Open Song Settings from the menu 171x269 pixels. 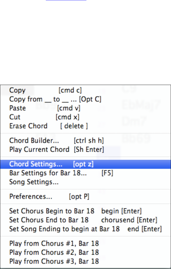tap(34, 182)
